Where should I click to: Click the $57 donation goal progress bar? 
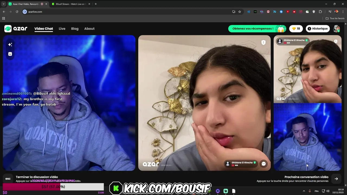click(x=53, y=187)
